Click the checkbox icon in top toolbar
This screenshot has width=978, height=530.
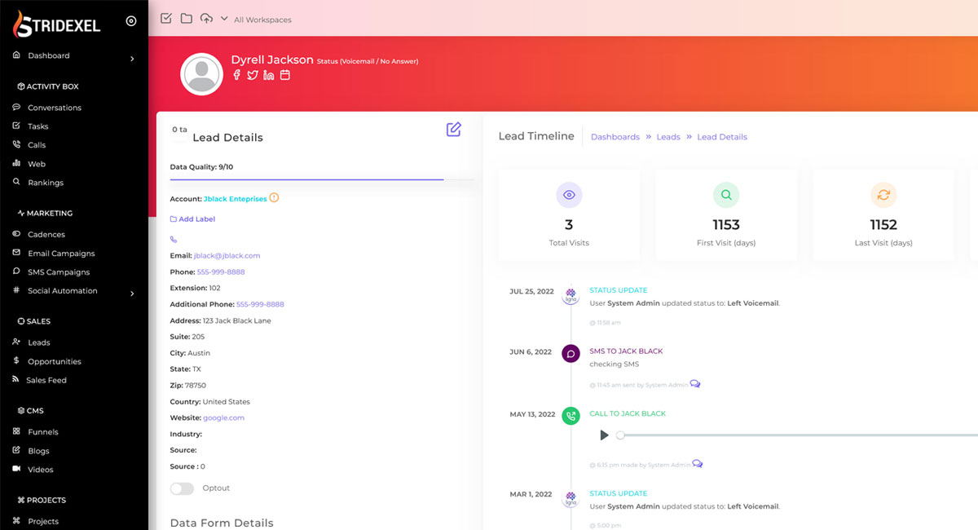click(166, 19)
